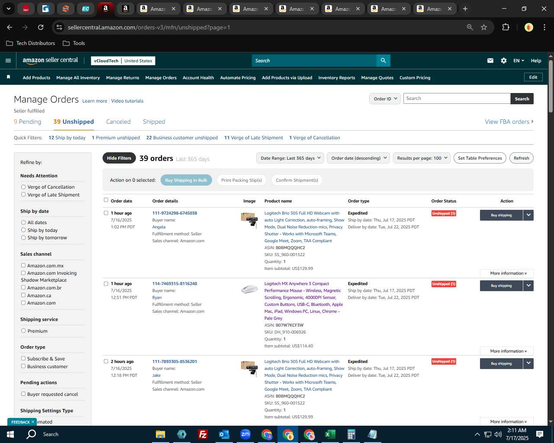
Task: Reload the page with browser refresh icon
Action: pos(41,27)
